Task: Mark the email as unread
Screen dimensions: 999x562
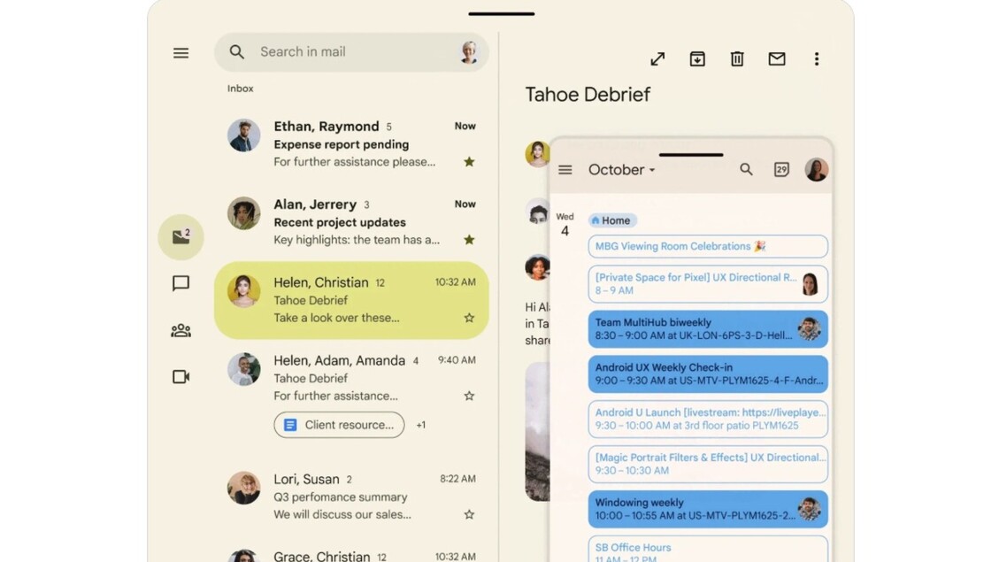Action: [x=777, y=59]
